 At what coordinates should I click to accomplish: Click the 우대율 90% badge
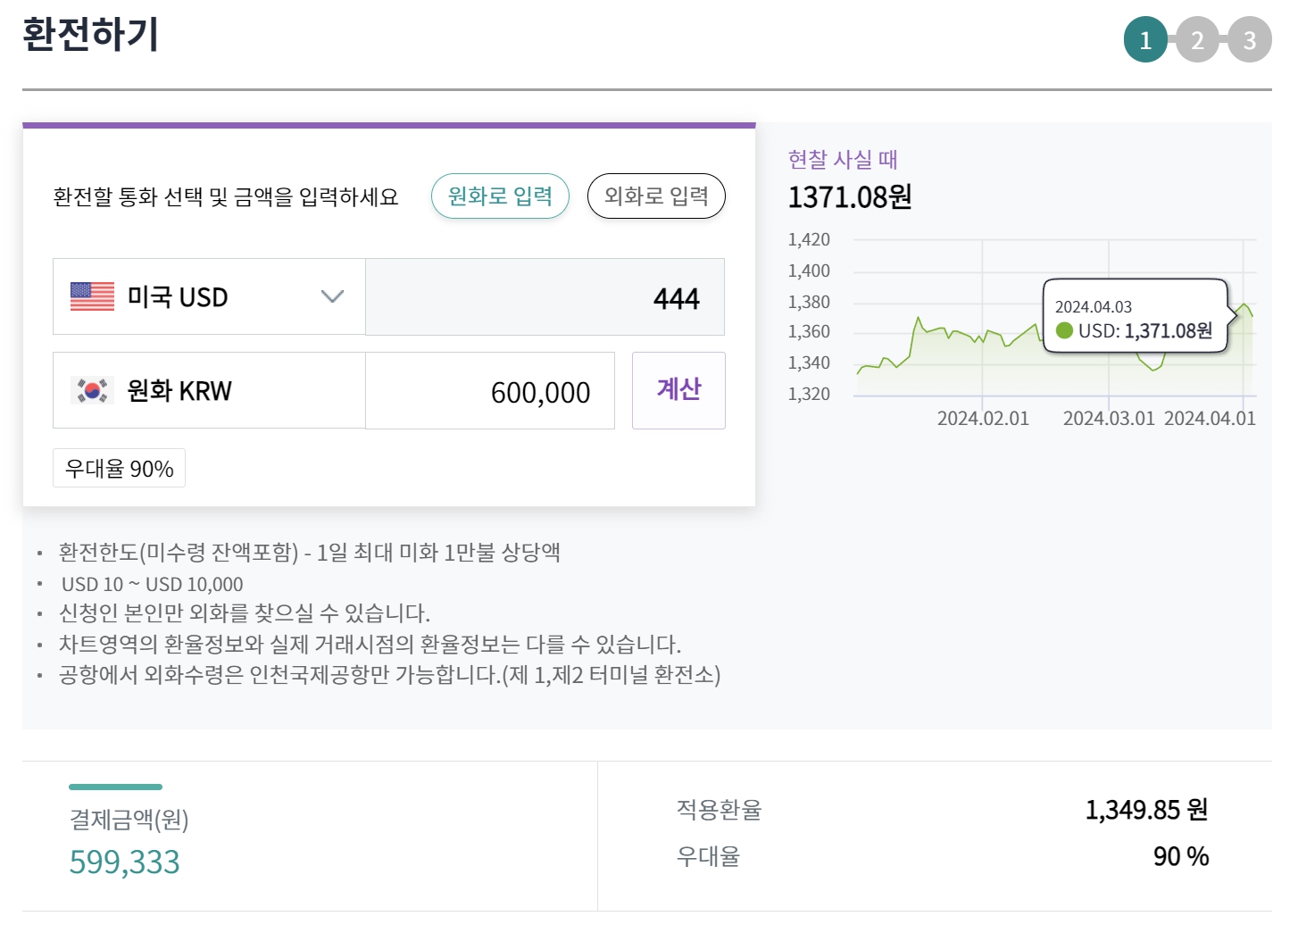119,467
